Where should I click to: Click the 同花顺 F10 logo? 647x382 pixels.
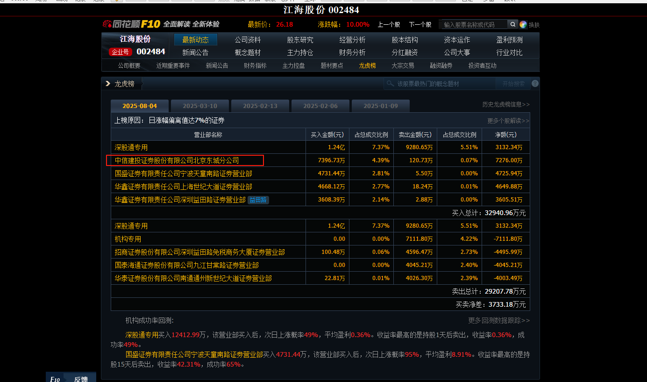[x=131, y=24]
